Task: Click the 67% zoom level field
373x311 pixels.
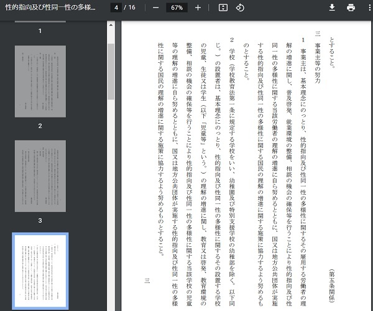Action: 177,7
